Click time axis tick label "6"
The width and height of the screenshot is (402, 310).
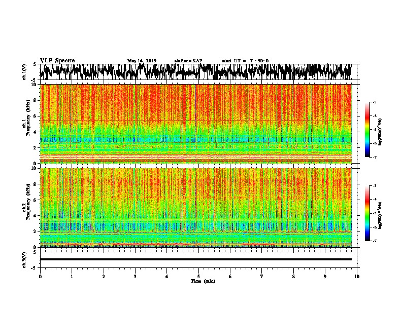click(230, 277)
